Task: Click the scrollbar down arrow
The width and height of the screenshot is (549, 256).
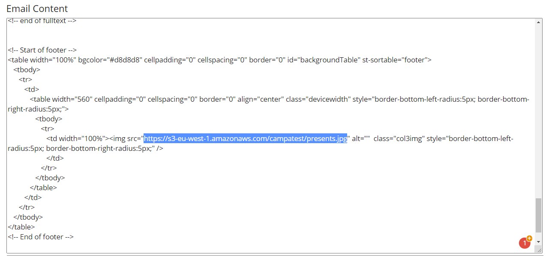Action: [x=539, y=242]
